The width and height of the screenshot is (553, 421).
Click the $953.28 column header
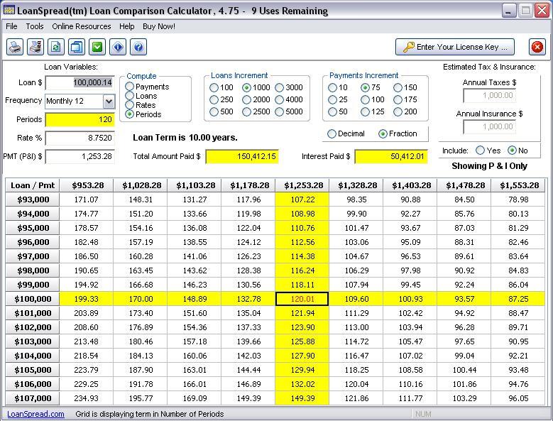pos(87,185)
